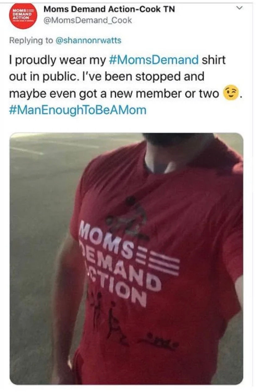
Task: View the attached red shirt photo
Action: tap(126, 259)
